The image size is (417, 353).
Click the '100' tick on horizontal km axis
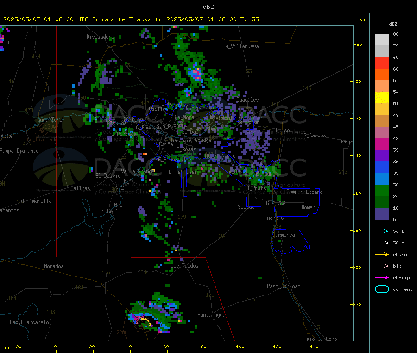(240, 347)
